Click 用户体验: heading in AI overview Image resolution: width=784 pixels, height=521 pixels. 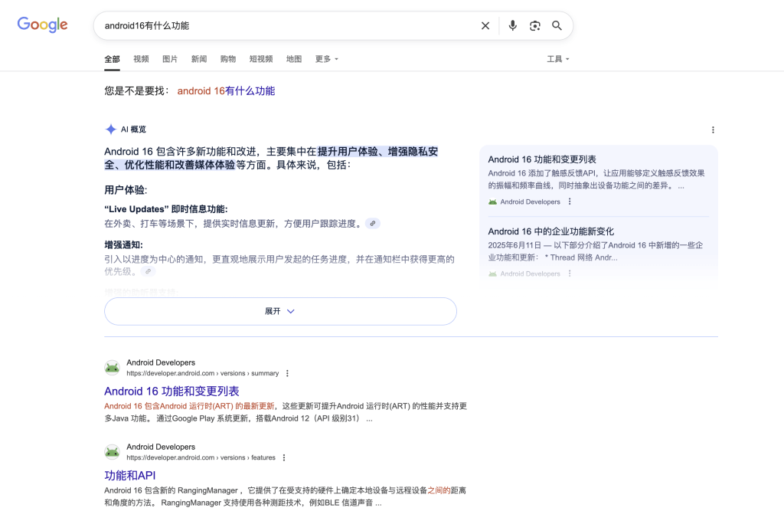(126, 190)
